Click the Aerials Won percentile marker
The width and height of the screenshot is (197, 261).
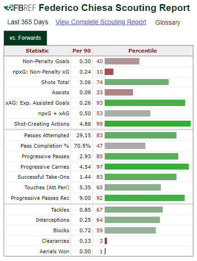[105, 251]
